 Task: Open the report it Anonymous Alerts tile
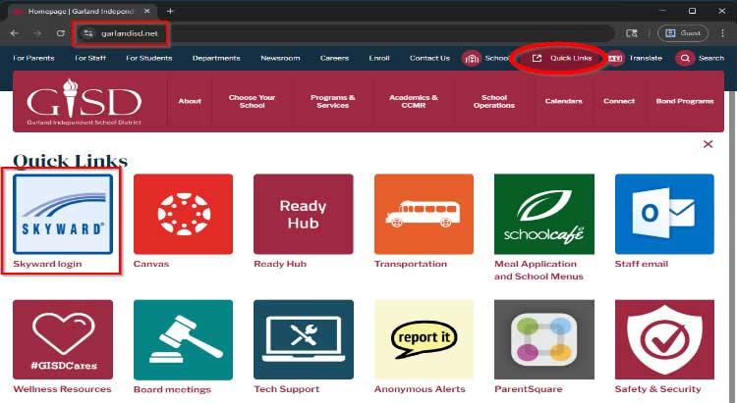coord(424,339)
